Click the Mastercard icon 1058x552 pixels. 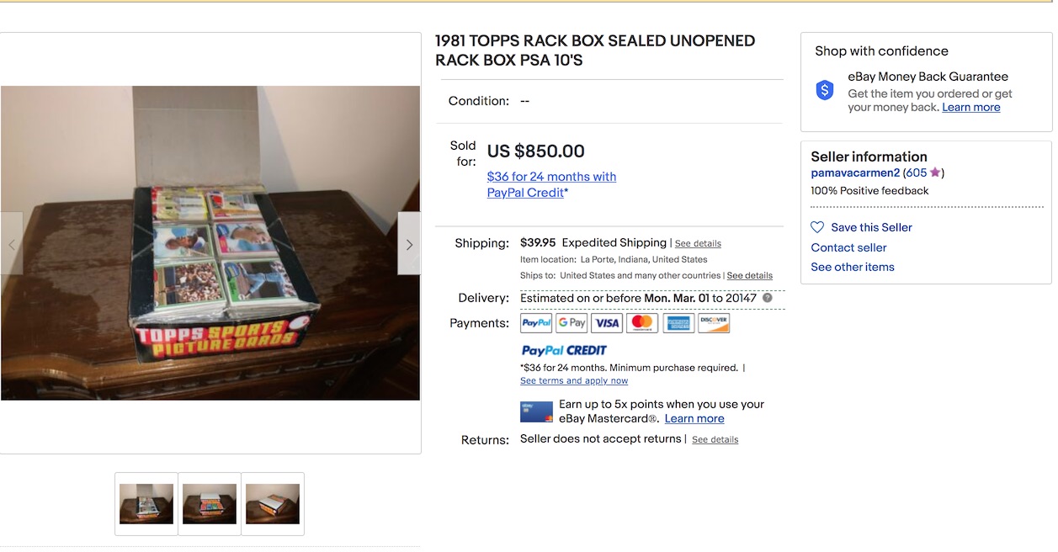click(x=642, y=323)
